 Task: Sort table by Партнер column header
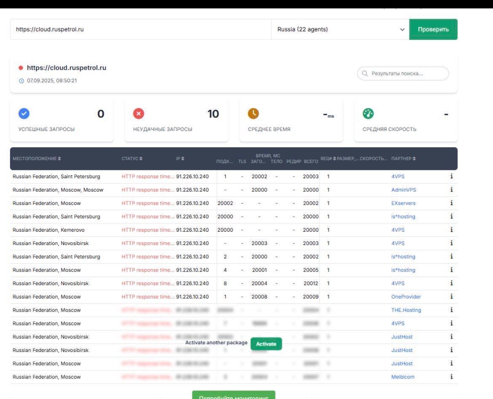click(403, 159)
